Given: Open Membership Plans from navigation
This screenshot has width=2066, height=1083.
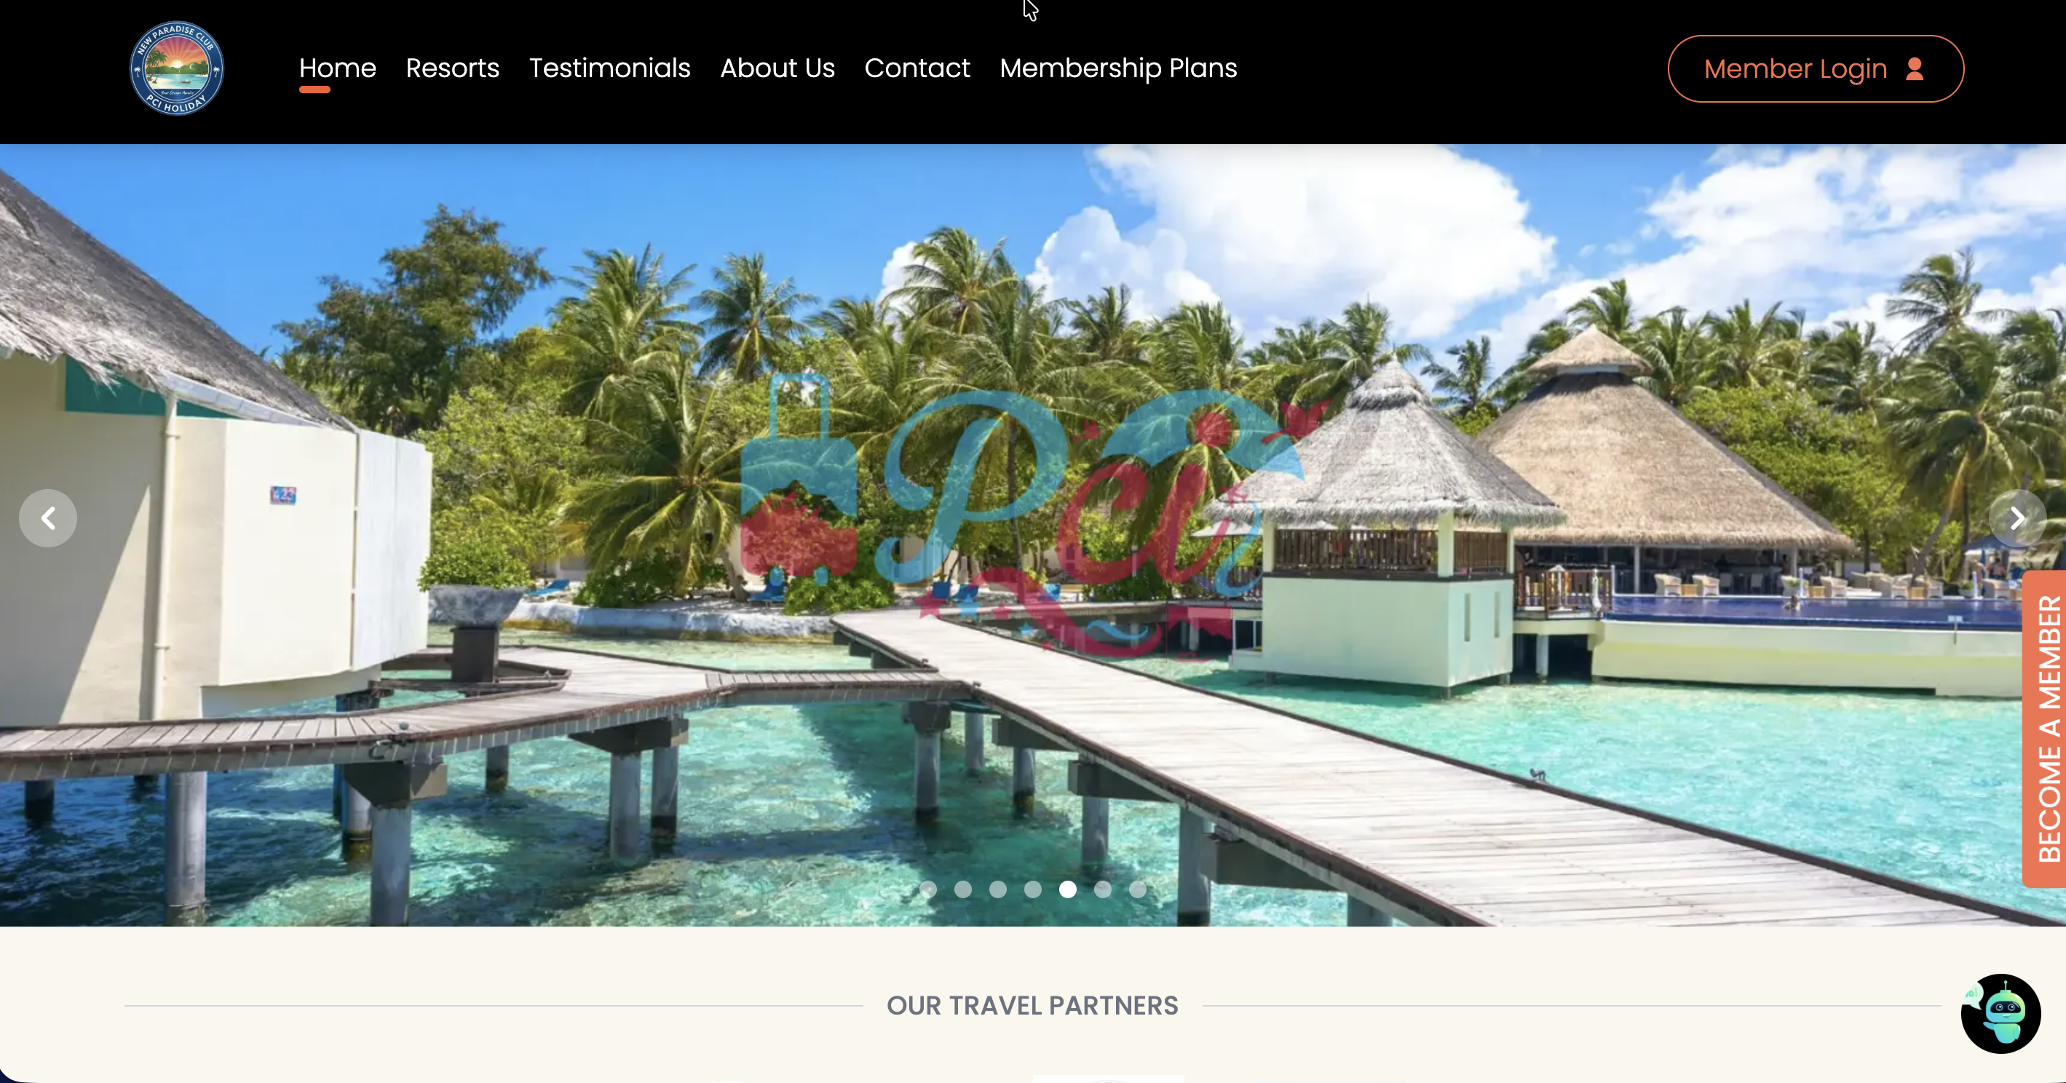Looking at the screenshot, I should [1118, 68].
